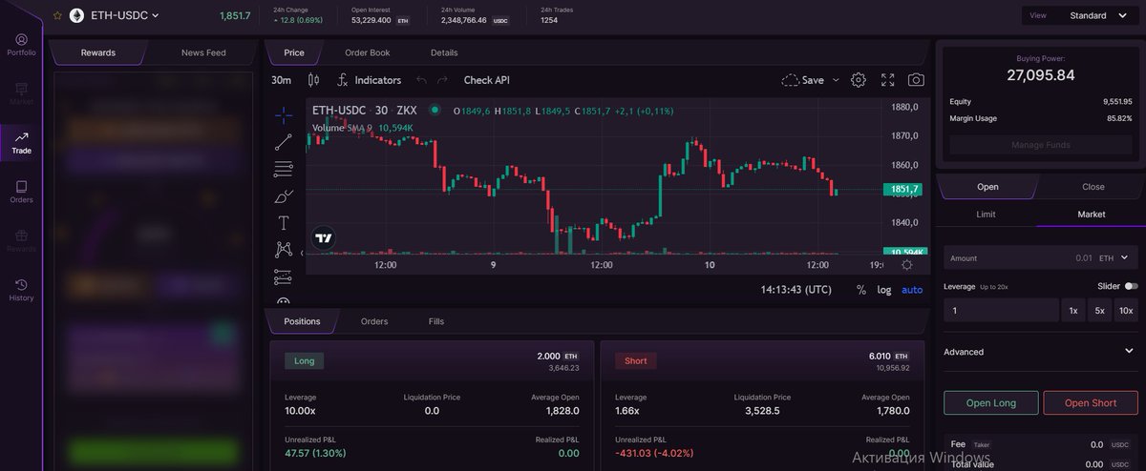Collapse the drawing toolbar side arrow

coord(303,253)
